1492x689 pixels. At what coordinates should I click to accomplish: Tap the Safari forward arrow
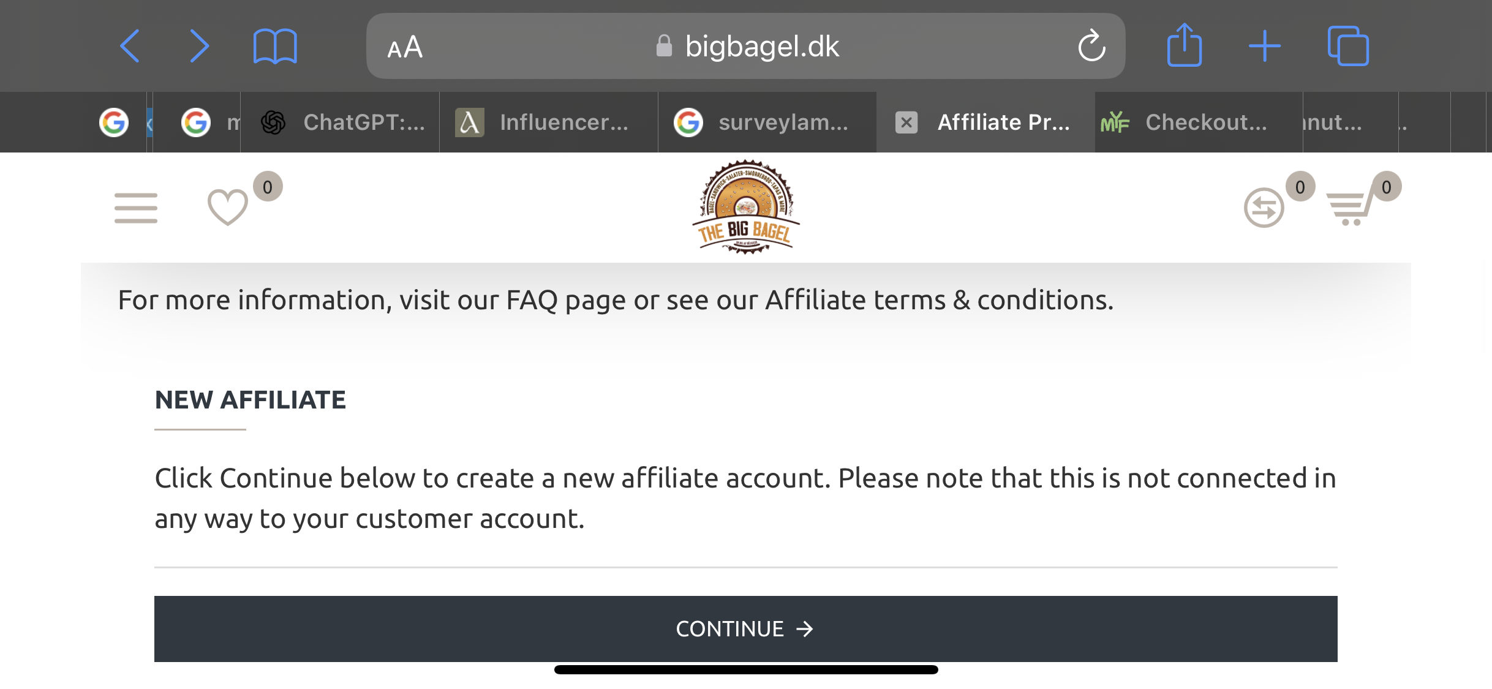click(199, 46)
